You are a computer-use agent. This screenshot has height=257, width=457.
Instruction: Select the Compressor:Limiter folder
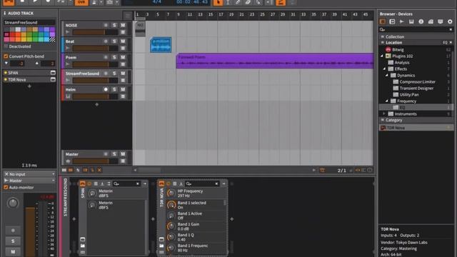click(416, 81)
